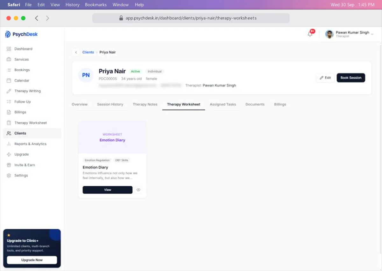Expand the Pawan Kumar Singh account menu
Viewport: 382px width, 271px height.
coord(350,34)
